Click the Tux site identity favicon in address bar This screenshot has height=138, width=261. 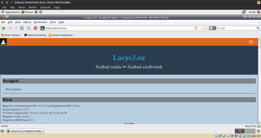[x=43, y=28]
